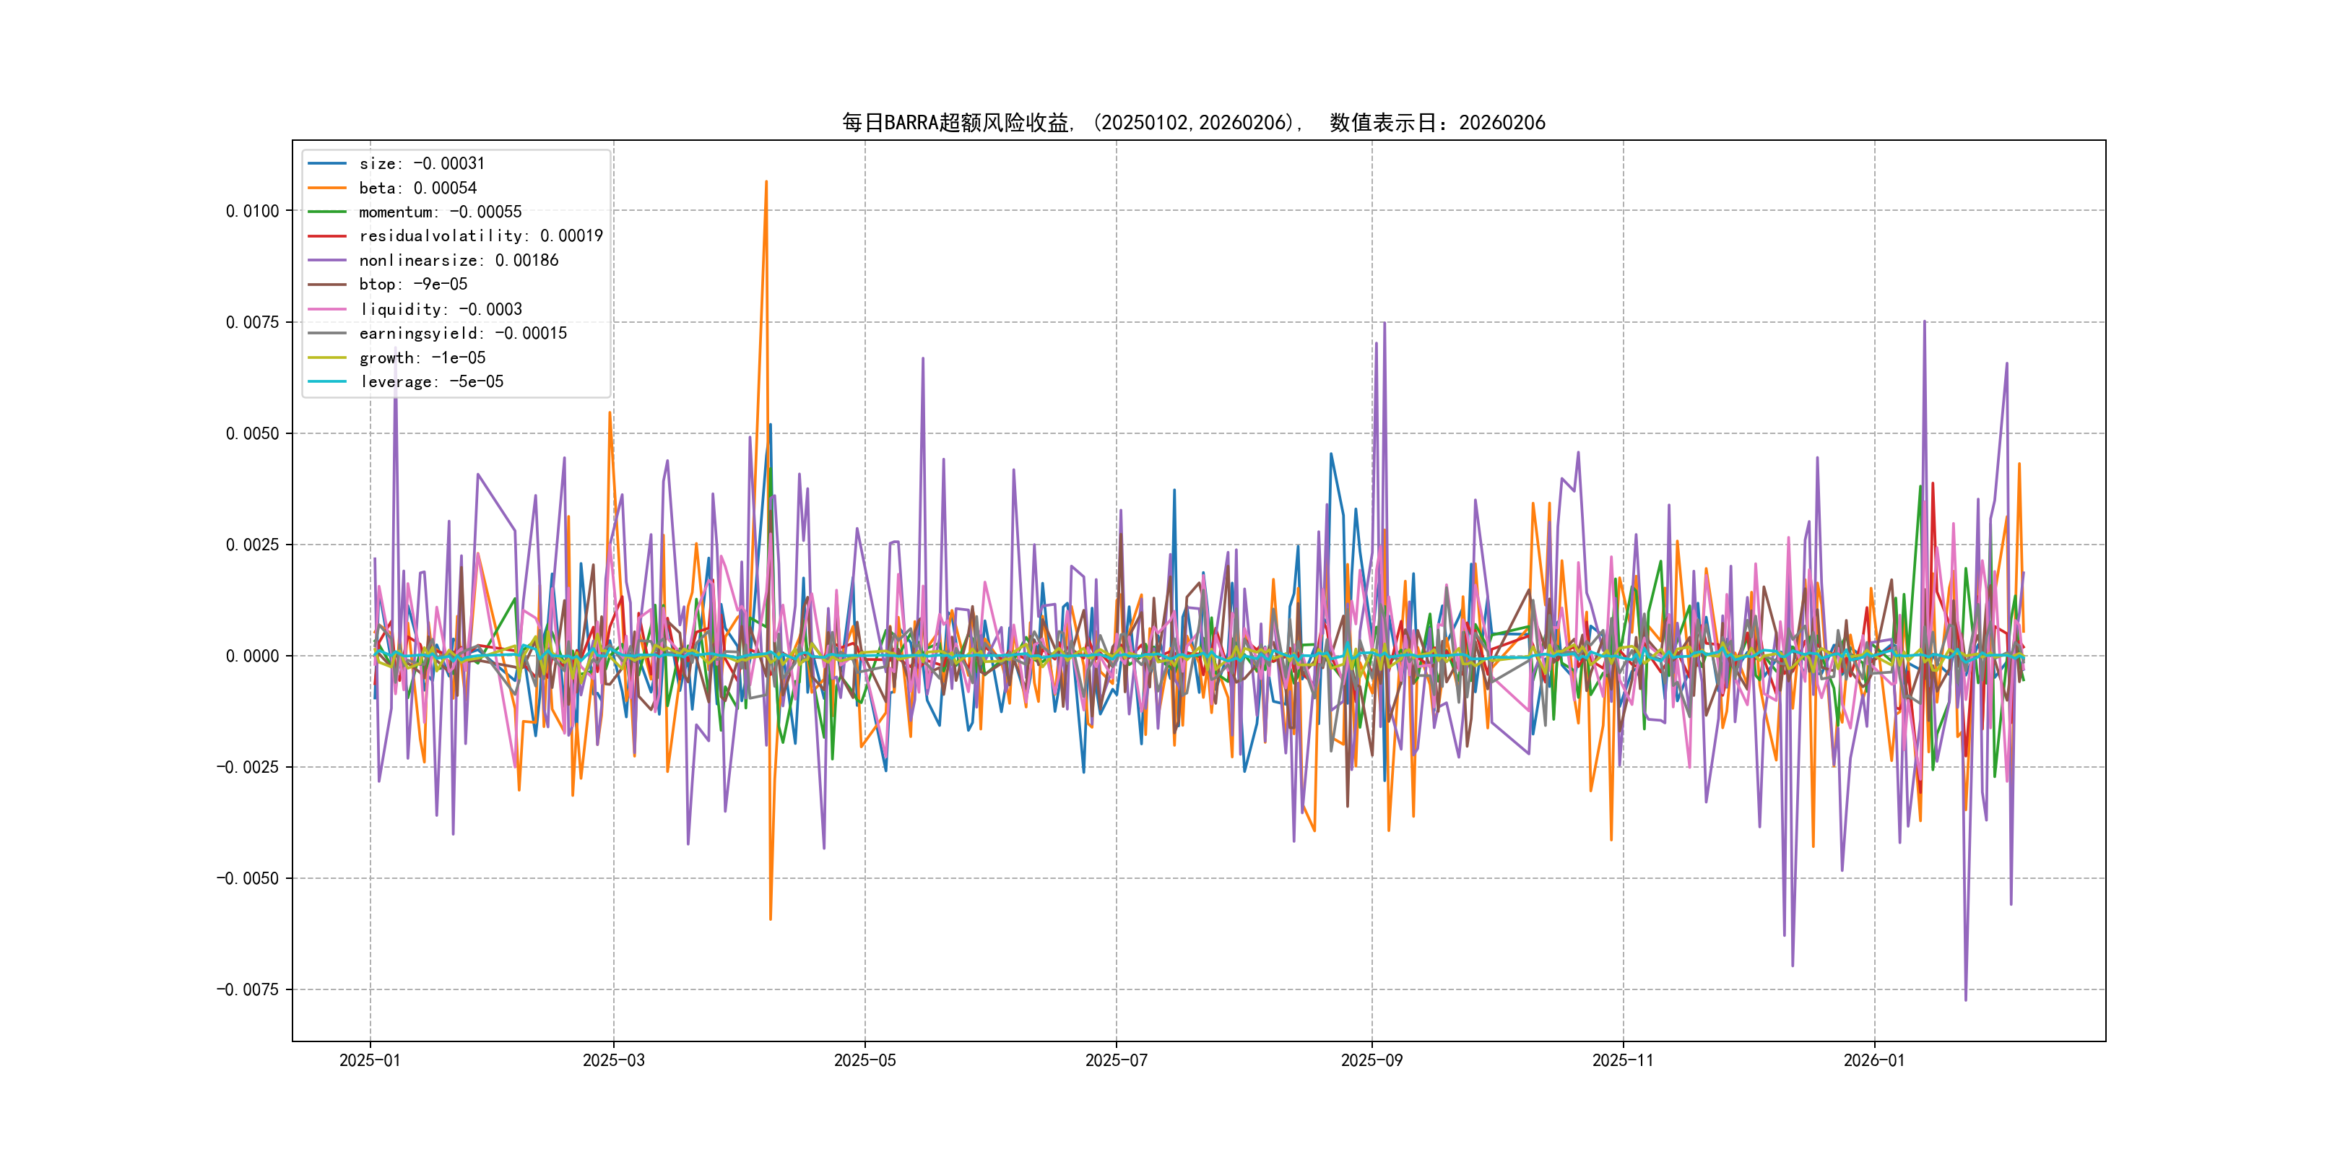Click the 2025-11 x-axis tick label

pyautogui.click(x=1624, y=1060)
